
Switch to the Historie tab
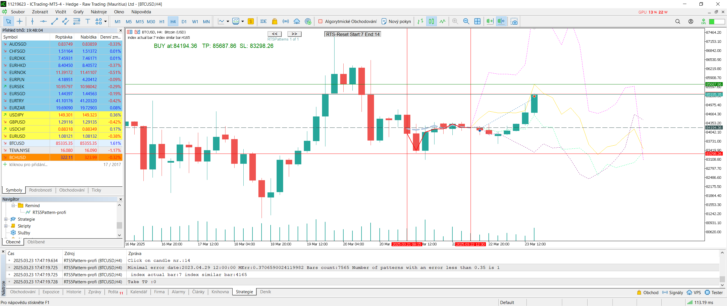(x=74, y=292)
